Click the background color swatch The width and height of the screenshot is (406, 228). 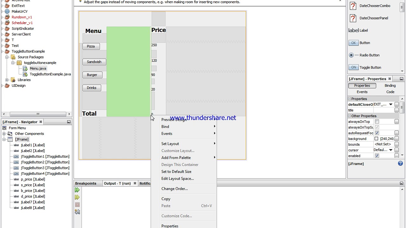pyautogui.click(x=377, y=139)
